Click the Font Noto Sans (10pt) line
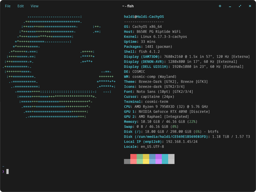The image size is (256, 192). pos(158,91)
